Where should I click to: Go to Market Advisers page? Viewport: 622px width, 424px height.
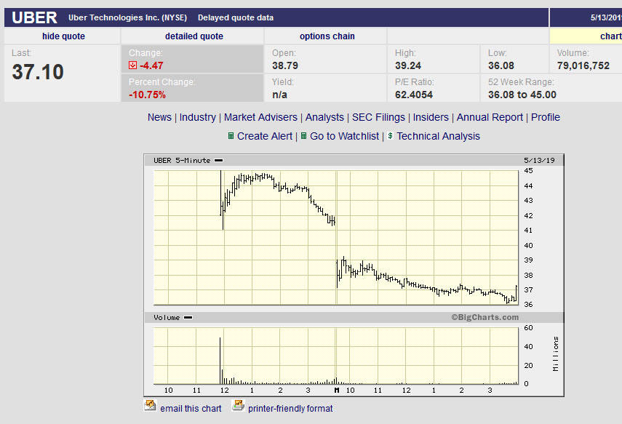coord(260,117)
